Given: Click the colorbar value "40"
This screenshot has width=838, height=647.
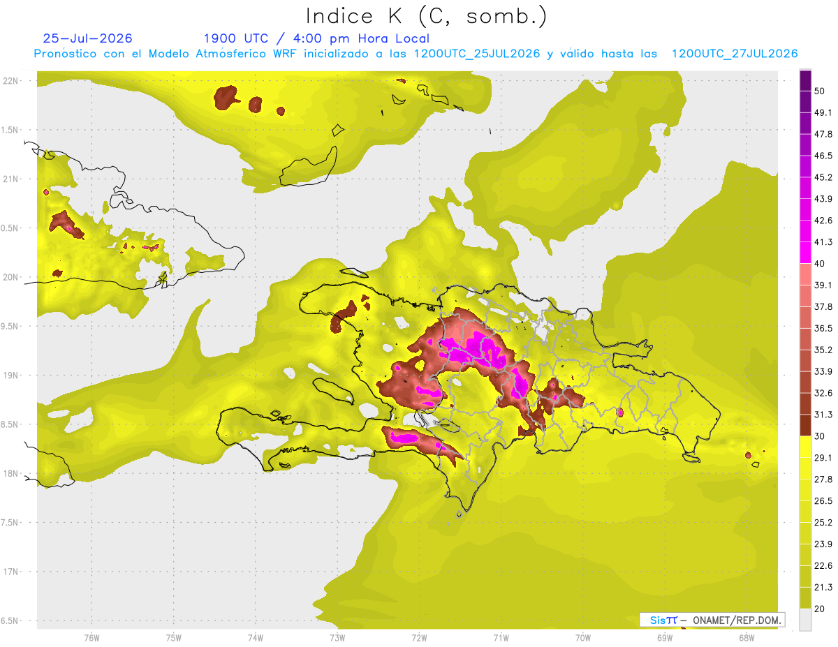Looking at the screenshot, I should coord(820,263).
